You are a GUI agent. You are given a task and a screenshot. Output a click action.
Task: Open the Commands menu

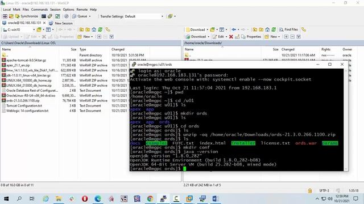pyautogui.click(x=39, y=10)
